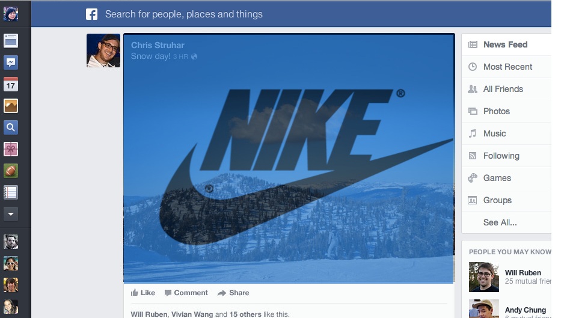
Task: Select Most Recent in the feed menu
Action: [506, 67]
